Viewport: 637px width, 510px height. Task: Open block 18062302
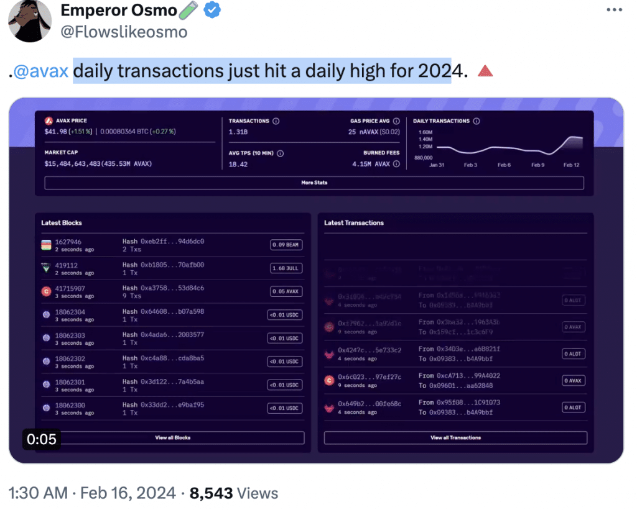tap(70, 358)
